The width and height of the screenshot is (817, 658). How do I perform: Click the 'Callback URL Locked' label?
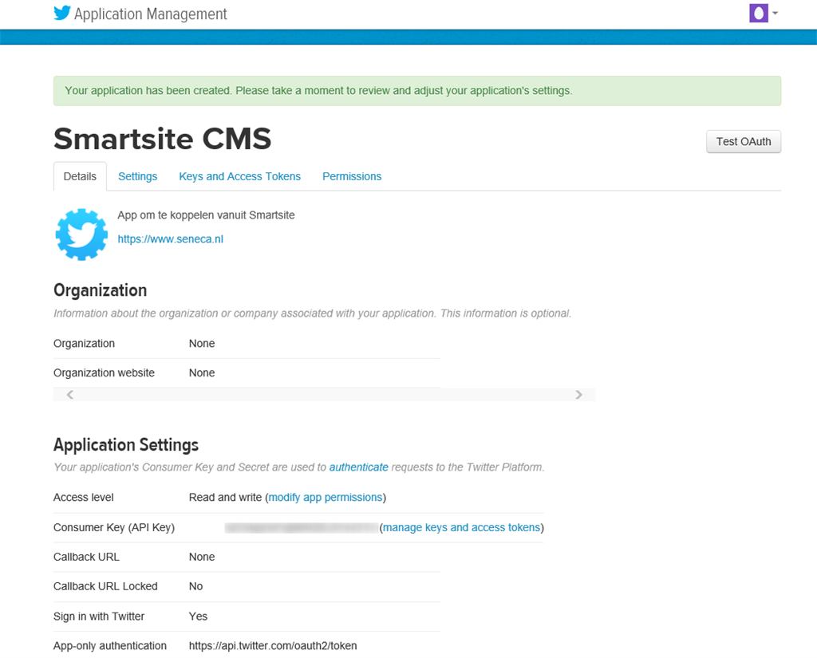(105, 587)
